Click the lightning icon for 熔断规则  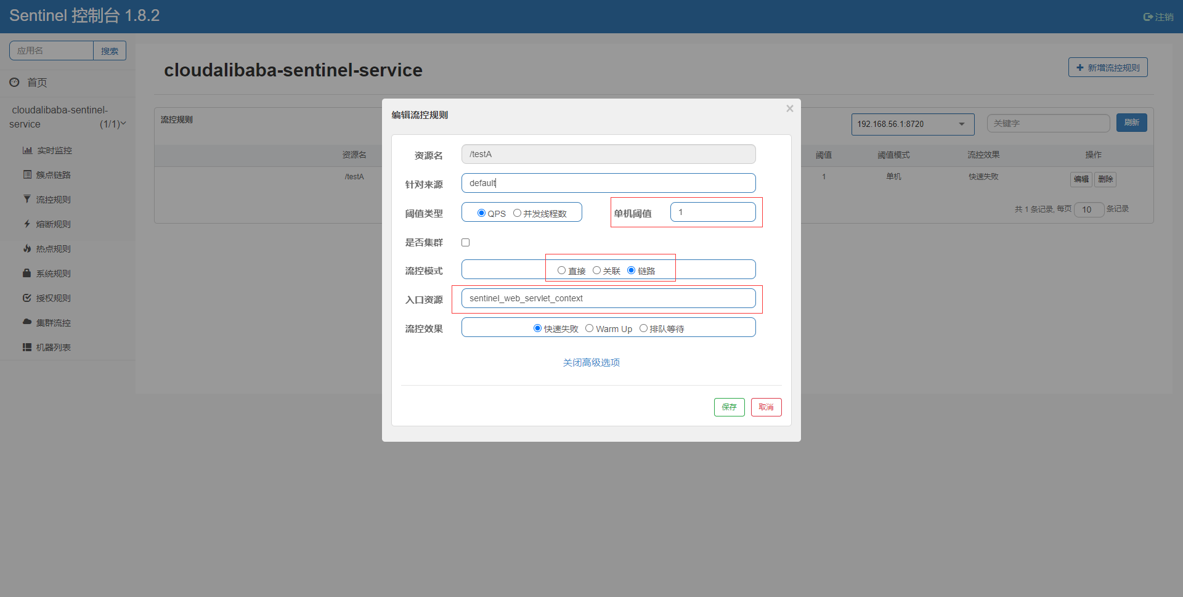coord(27,224)
